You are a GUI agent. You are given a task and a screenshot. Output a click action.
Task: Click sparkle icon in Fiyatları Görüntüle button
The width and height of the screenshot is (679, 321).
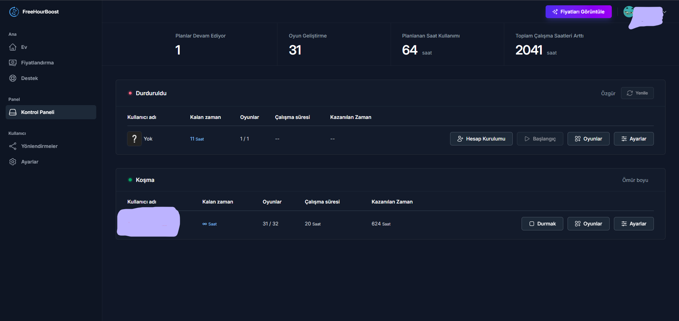coord(555,12)
